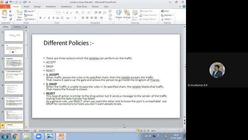Switch to the Outline pane tab

click(x=17, y=27)
